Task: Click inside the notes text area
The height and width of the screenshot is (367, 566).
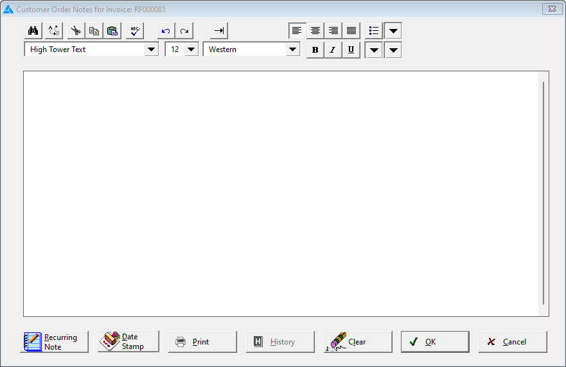Action: tap(281, 193)
